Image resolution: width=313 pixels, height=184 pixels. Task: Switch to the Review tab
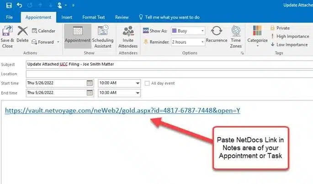(122, 17)
